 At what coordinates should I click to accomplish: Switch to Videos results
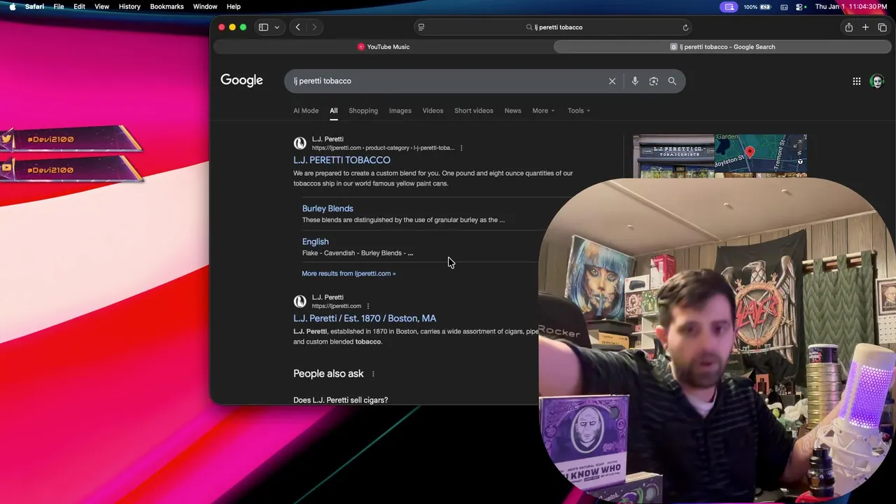[x=433, y=111]
